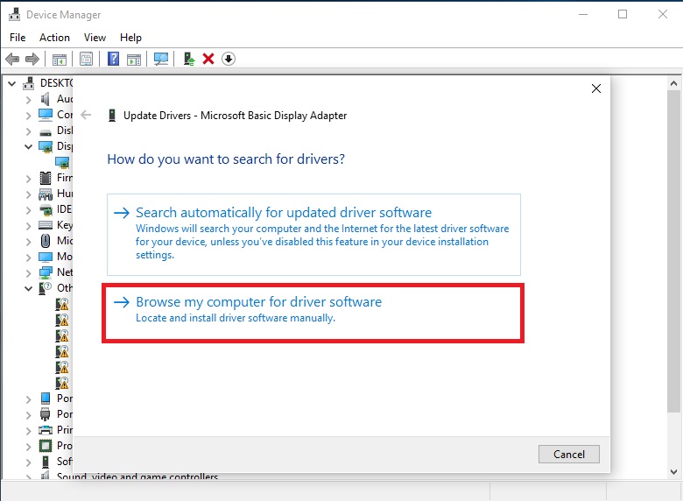Select the first unknown device with warning icon
Viewport: 683px width, 501px height.
coord(62,304)
